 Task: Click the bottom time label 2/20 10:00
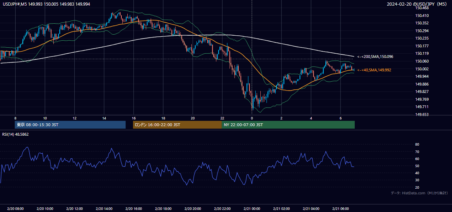point(45,209)
